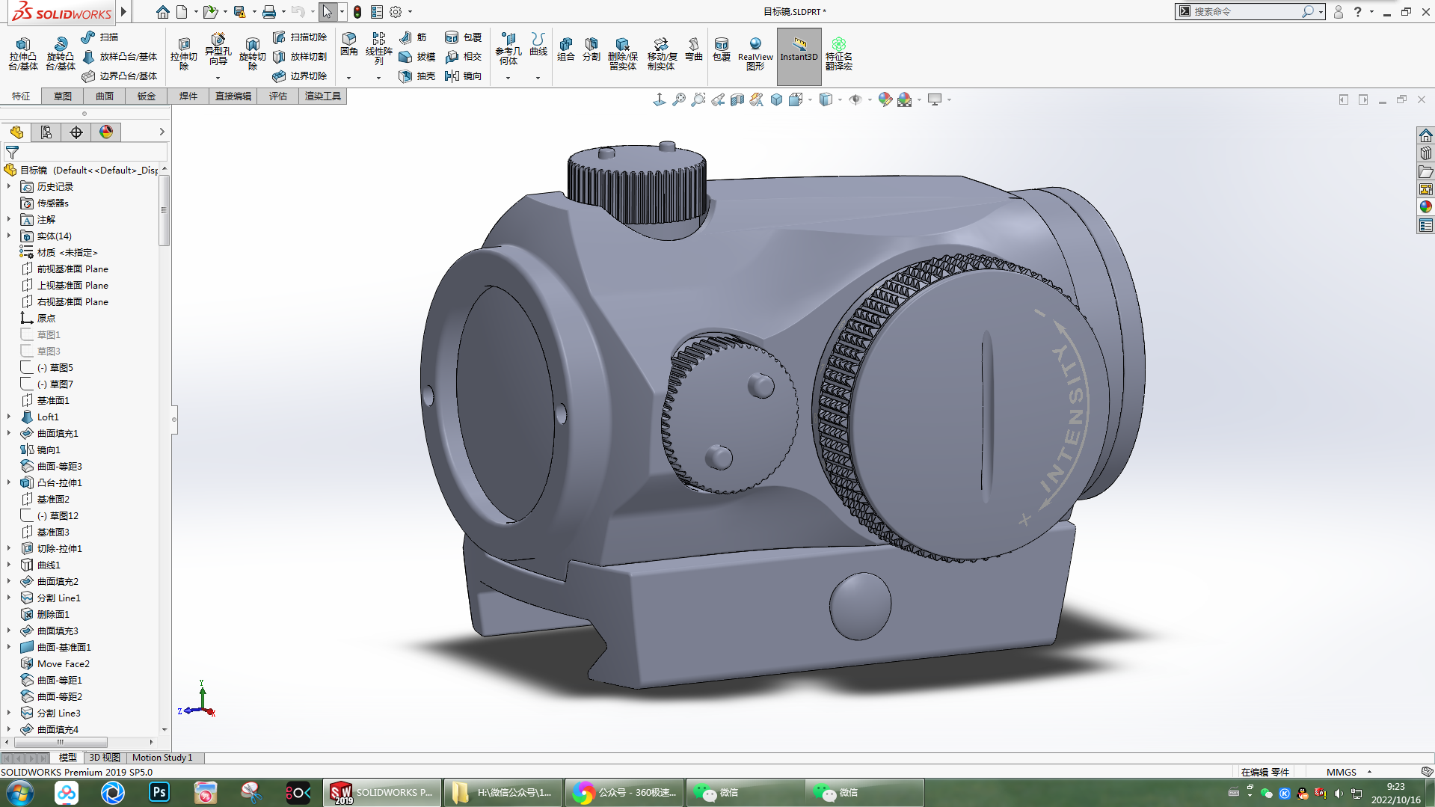Select the 镜向 mirror tool in ribbon
Viewport: 1435px width, 807px height.
pos(464,76)
